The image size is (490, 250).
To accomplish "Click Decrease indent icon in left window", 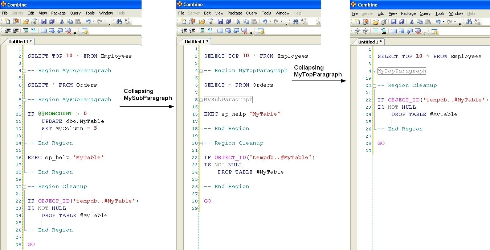I will [x=8, y=31].
